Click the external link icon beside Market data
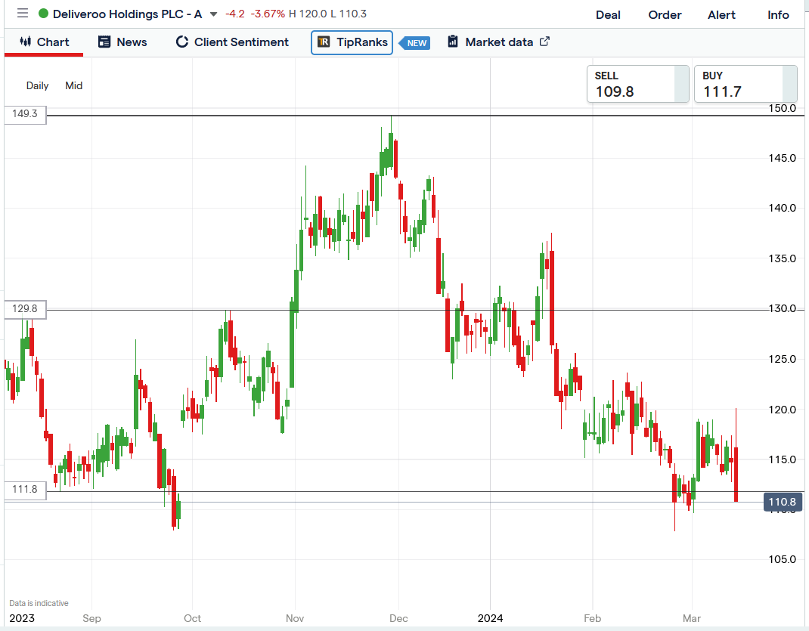Screen dimensions: 809x631 [x=544, y=42]
